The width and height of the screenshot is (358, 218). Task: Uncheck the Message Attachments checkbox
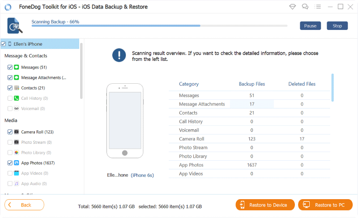pos(10,77)
